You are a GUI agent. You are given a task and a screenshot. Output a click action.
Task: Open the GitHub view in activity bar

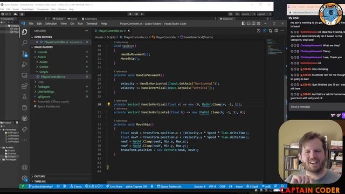[24, 119]
